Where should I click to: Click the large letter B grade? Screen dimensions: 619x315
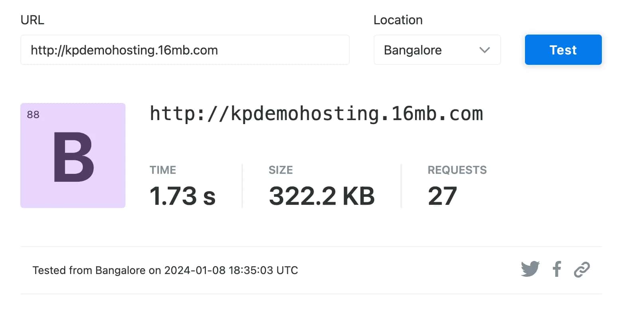point(73,158)
